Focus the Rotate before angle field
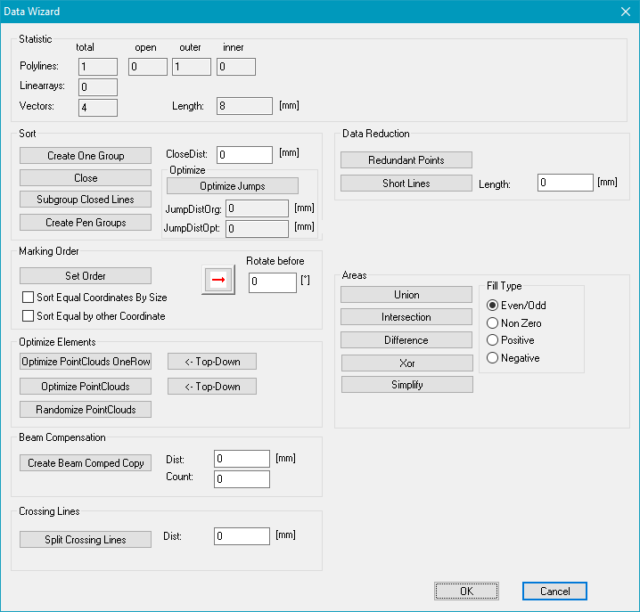 272,282
